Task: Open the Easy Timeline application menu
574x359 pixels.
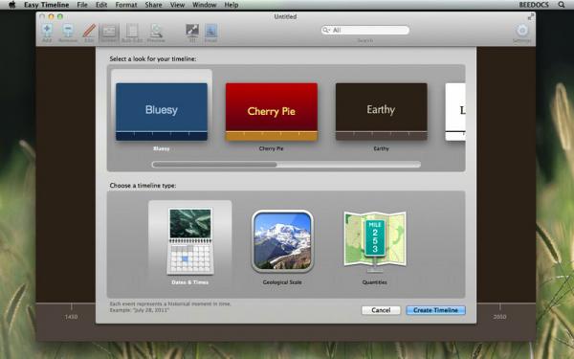Action: pos(47,5)
